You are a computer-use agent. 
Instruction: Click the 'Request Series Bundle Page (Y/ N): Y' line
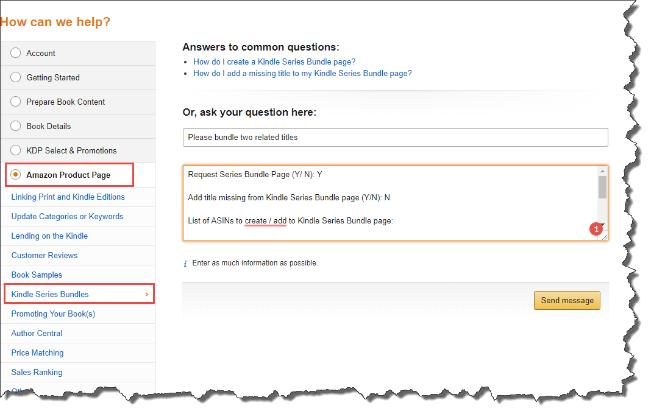(x=255, y=175)
